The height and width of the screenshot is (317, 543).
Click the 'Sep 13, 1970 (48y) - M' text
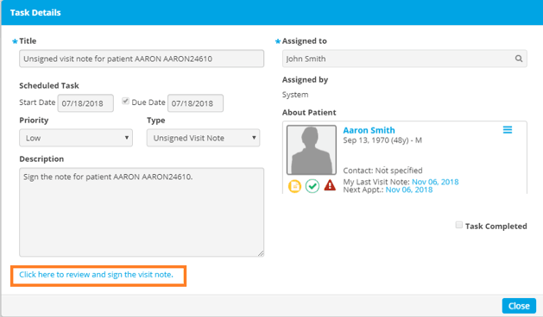click(x=382, y=140)
